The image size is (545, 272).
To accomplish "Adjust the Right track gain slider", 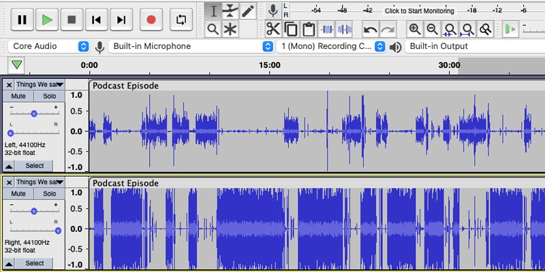I will pos(34,211).
